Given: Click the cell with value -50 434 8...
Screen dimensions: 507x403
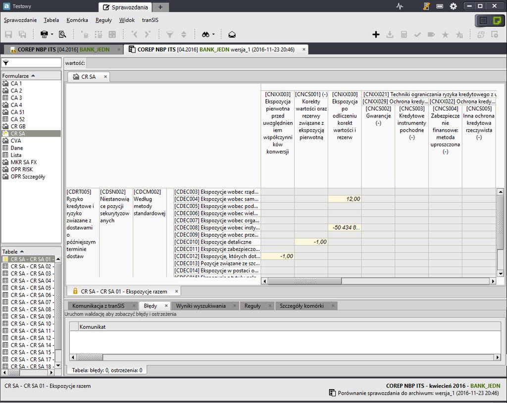Looking at the screenshot, I should pos(345,228).
